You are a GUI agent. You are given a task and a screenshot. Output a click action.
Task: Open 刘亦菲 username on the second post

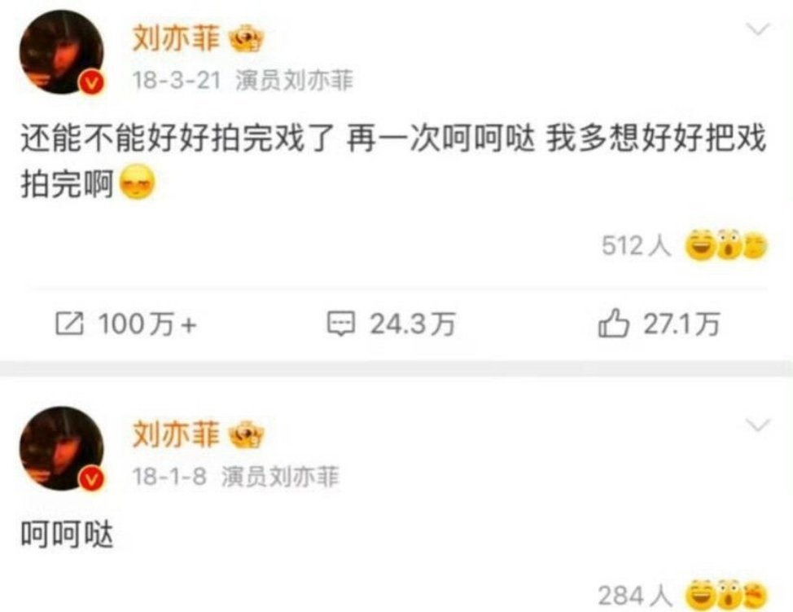176,434
